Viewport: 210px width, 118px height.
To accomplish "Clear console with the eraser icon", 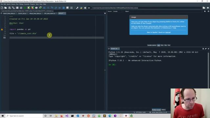I will point(206,49).
